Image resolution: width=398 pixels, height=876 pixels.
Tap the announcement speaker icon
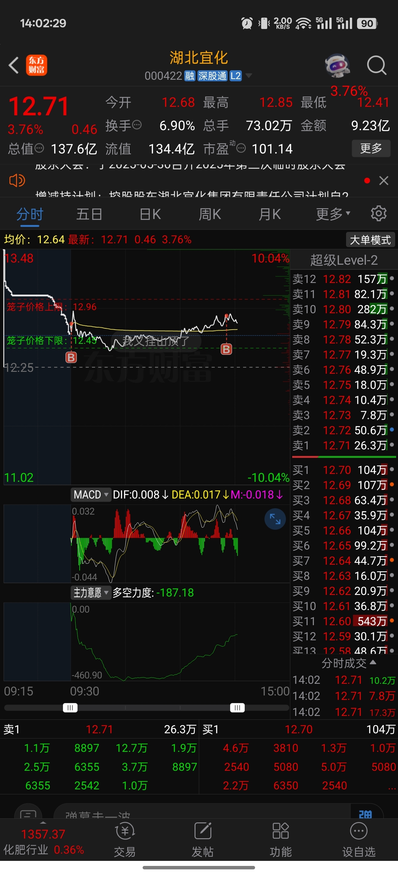(17, 180)
